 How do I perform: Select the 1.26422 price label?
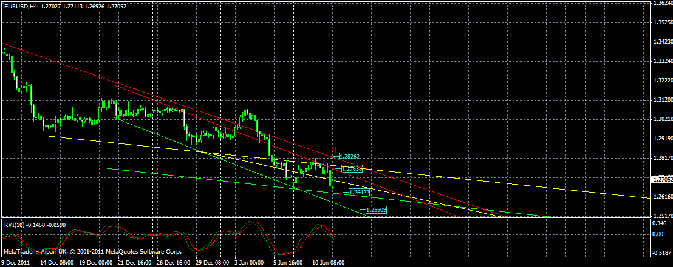click(359, 193)
